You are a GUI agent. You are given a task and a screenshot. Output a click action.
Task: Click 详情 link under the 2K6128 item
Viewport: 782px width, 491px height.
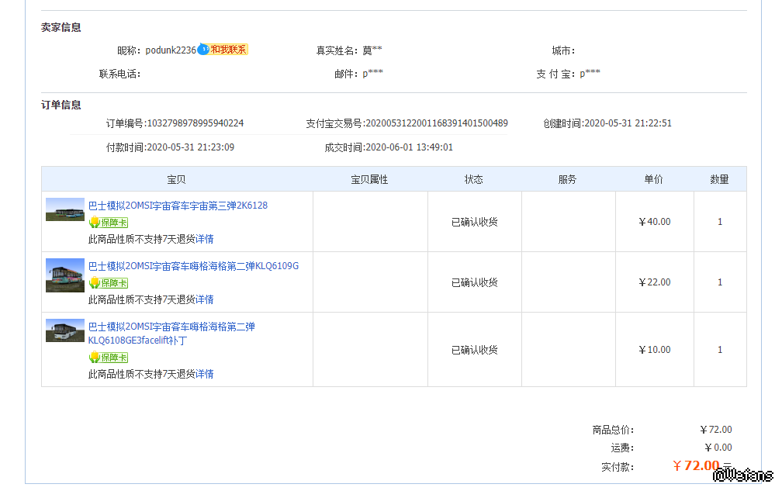click(205, 238)
